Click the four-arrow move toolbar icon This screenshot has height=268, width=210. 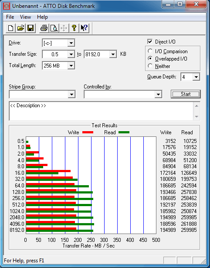tap(64, 28)
